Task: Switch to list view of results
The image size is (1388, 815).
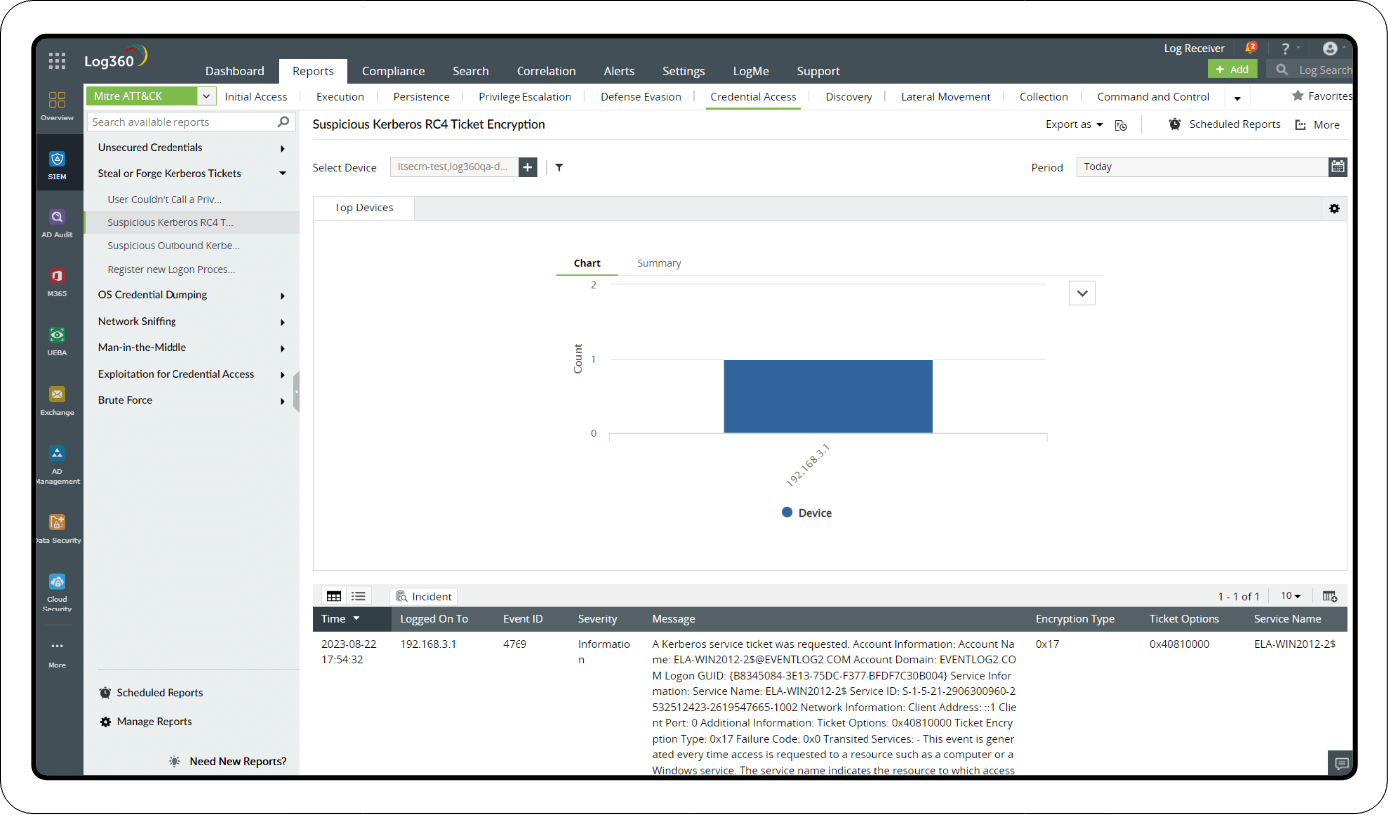Action: (x=358, y=596)
